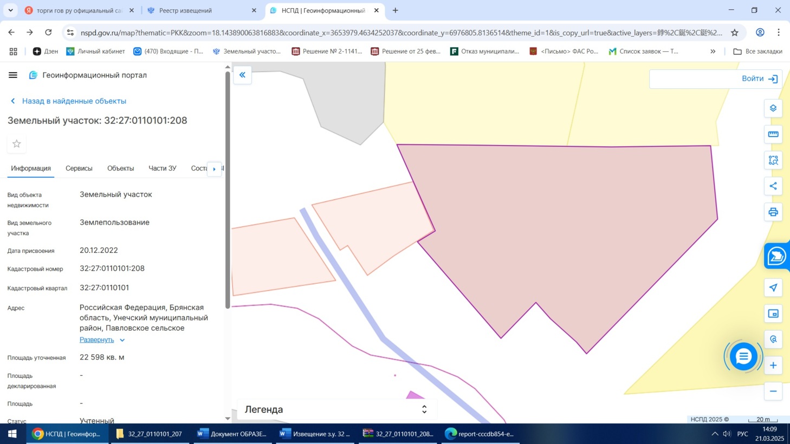Zoom out with the minus button

(x=773, y=391)
